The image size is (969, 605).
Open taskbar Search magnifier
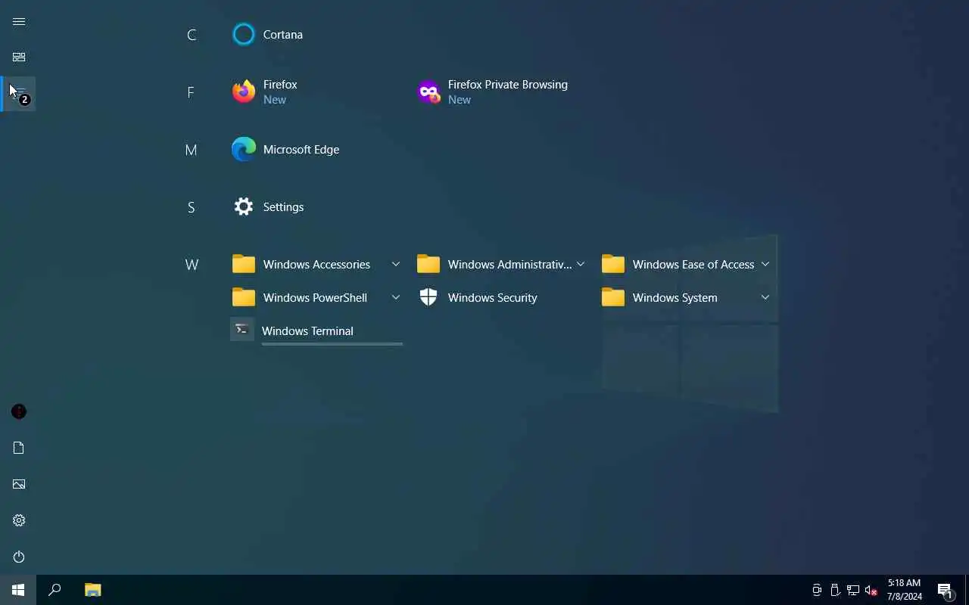(x=55, y=590)
